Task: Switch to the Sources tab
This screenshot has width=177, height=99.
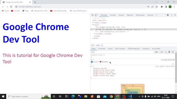Action: coord(121,15)
